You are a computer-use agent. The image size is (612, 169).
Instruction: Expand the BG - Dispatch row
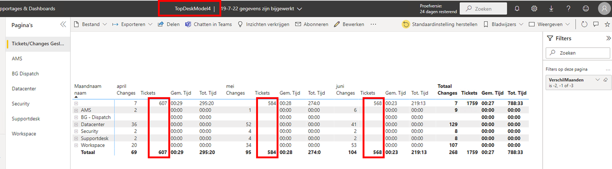click(76, 117)
